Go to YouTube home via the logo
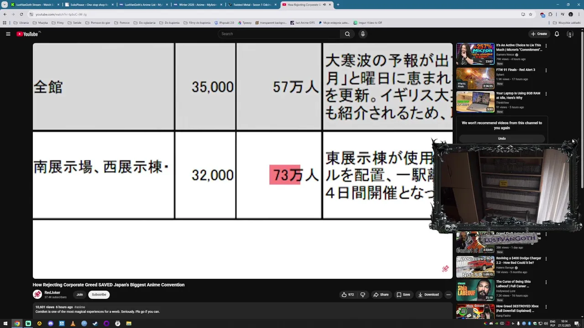The width and height of the screenshot is (584, 328). click(x=28, y=34)
